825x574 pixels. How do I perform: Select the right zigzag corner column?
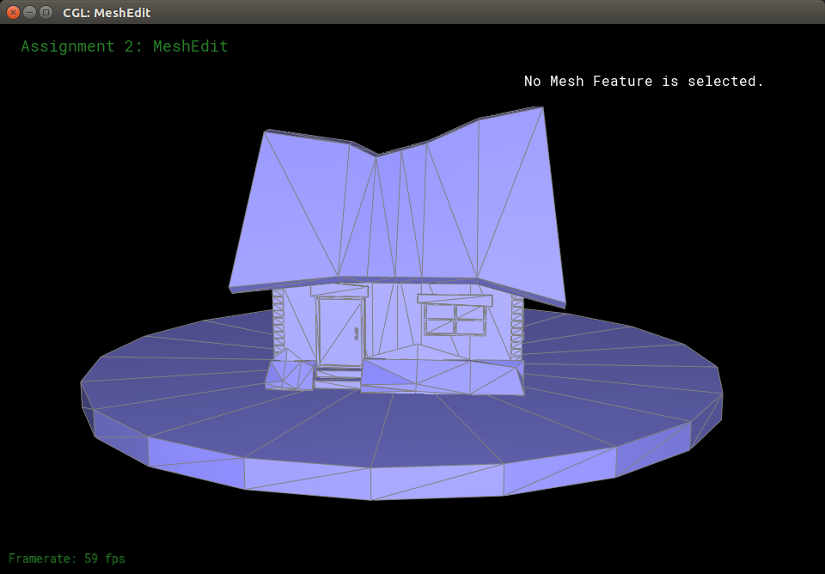click(x=516, y=325)
